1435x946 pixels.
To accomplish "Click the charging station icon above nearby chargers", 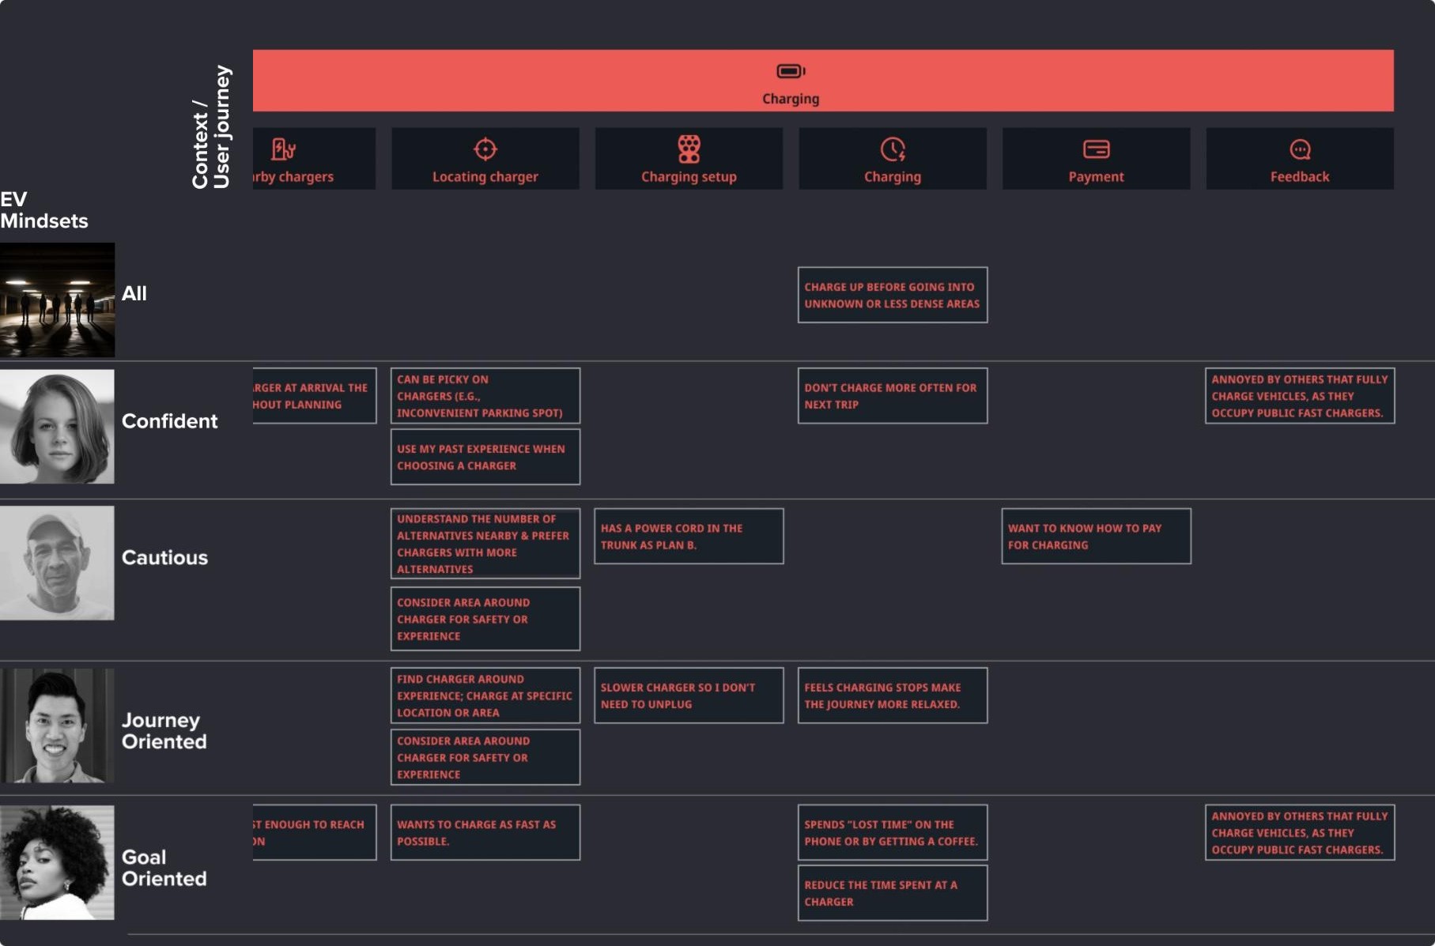I will point(283,149).
